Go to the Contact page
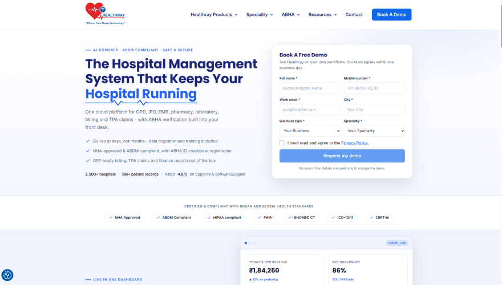The width and height of the screenshot is (502, 285). click(x=354, y=14)
